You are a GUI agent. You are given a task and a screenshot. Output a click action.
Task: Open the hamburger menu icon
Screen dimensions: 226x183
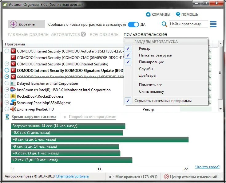(213, 24)
